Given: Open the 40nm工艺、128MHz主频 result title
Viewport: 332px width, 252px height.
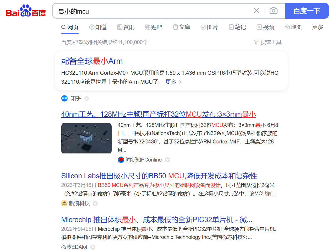Looking at the screenshot, I should pyautogui.click(x=159, y=114).
